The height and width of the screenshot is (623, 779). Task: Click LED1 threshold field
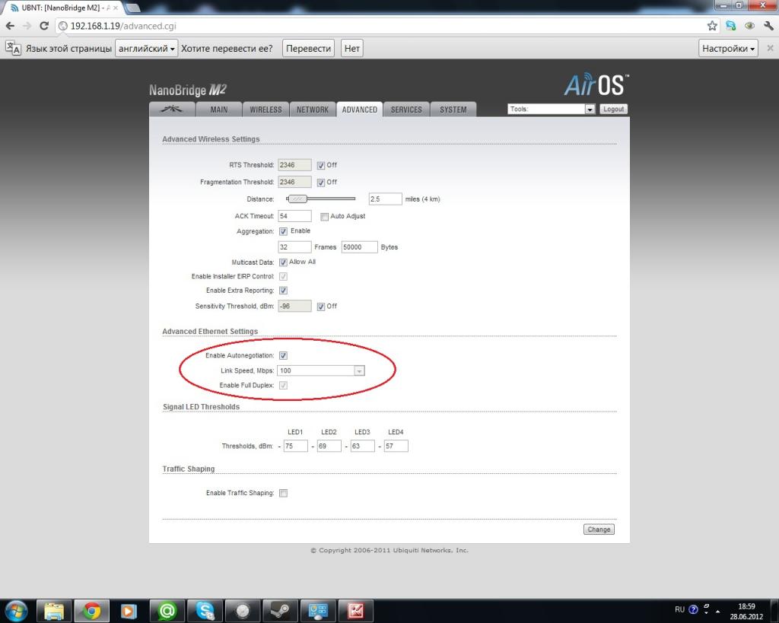(x=296, y=446)
